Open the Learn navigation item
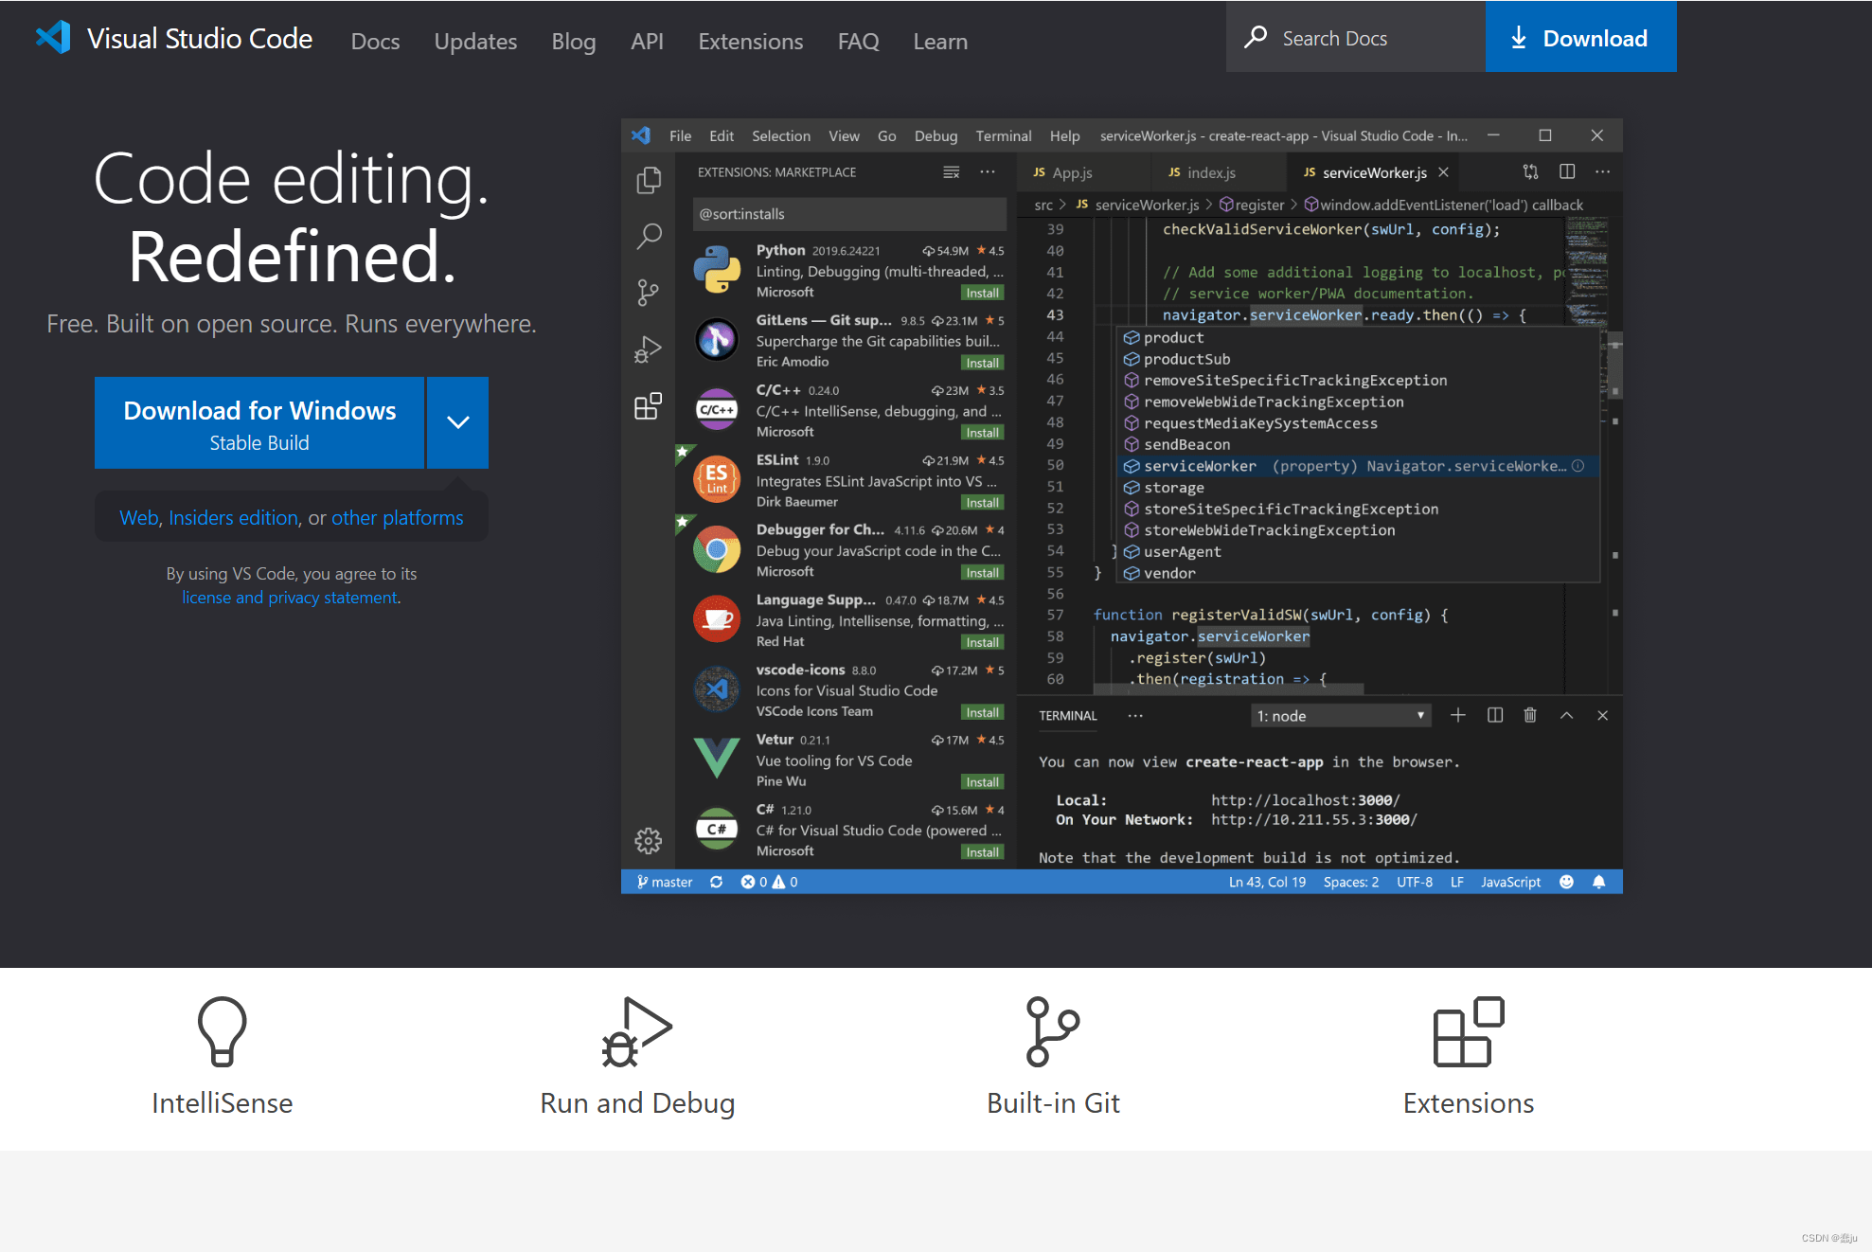 (940, 42)
